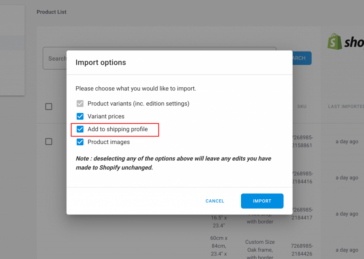The height and width of the screenshot is (259, 364).
Task: Focus the Search input field
Action: tap(55, 58)
